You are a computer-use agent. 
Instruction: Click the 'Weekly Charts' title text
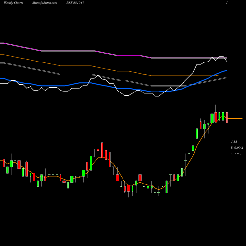[x=13, y=3]
